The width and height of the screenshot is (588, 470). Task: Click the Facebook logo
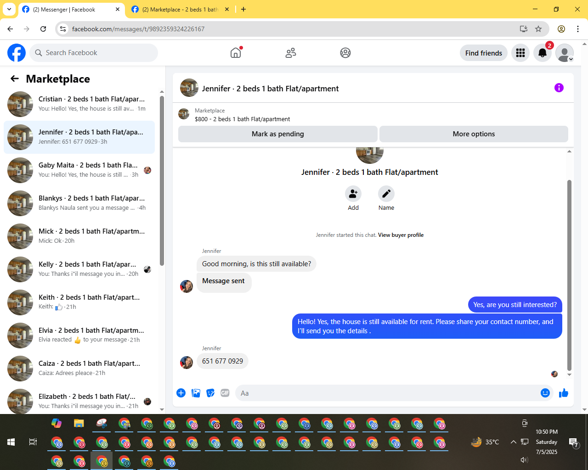(x=17, y=53)
